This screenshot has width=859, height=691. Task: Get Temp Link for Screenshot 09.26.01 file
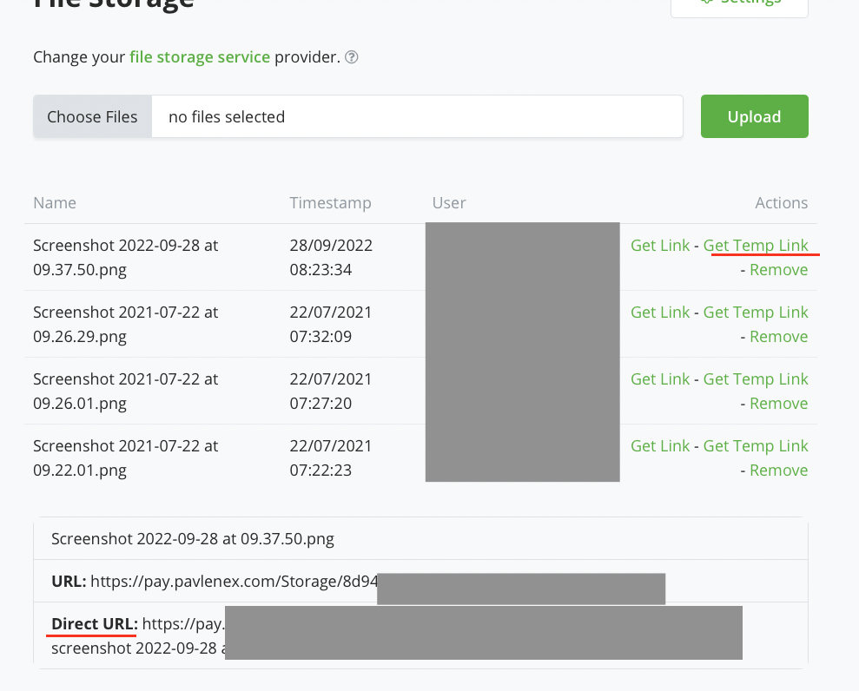point(756,378)
